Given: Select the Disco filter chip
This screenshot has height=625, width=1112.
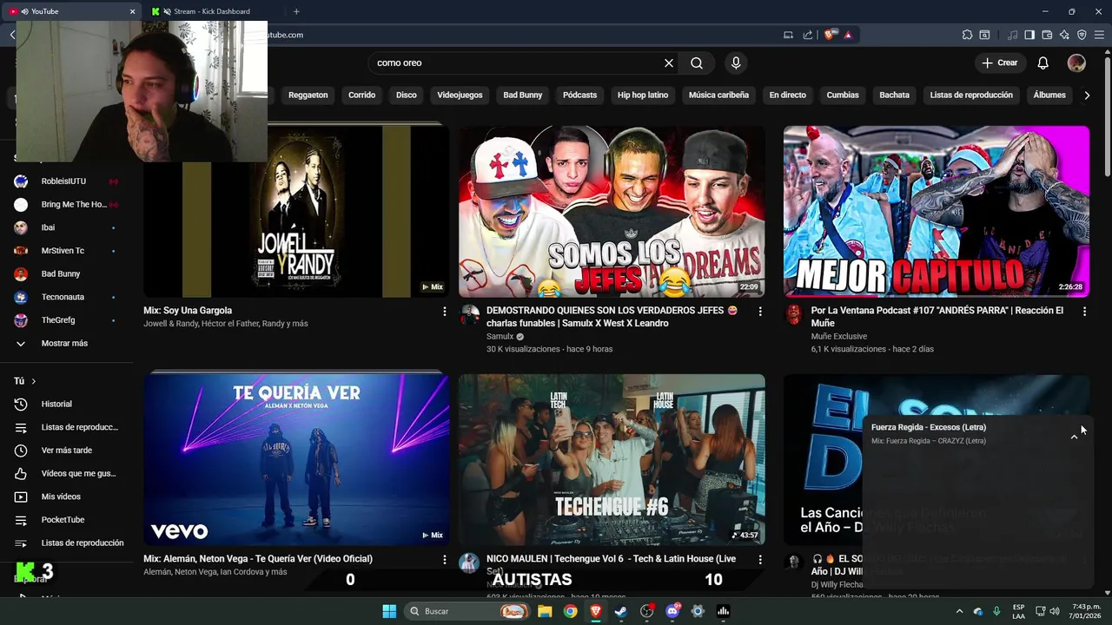Looking at the screenshot, I should 407,95.
